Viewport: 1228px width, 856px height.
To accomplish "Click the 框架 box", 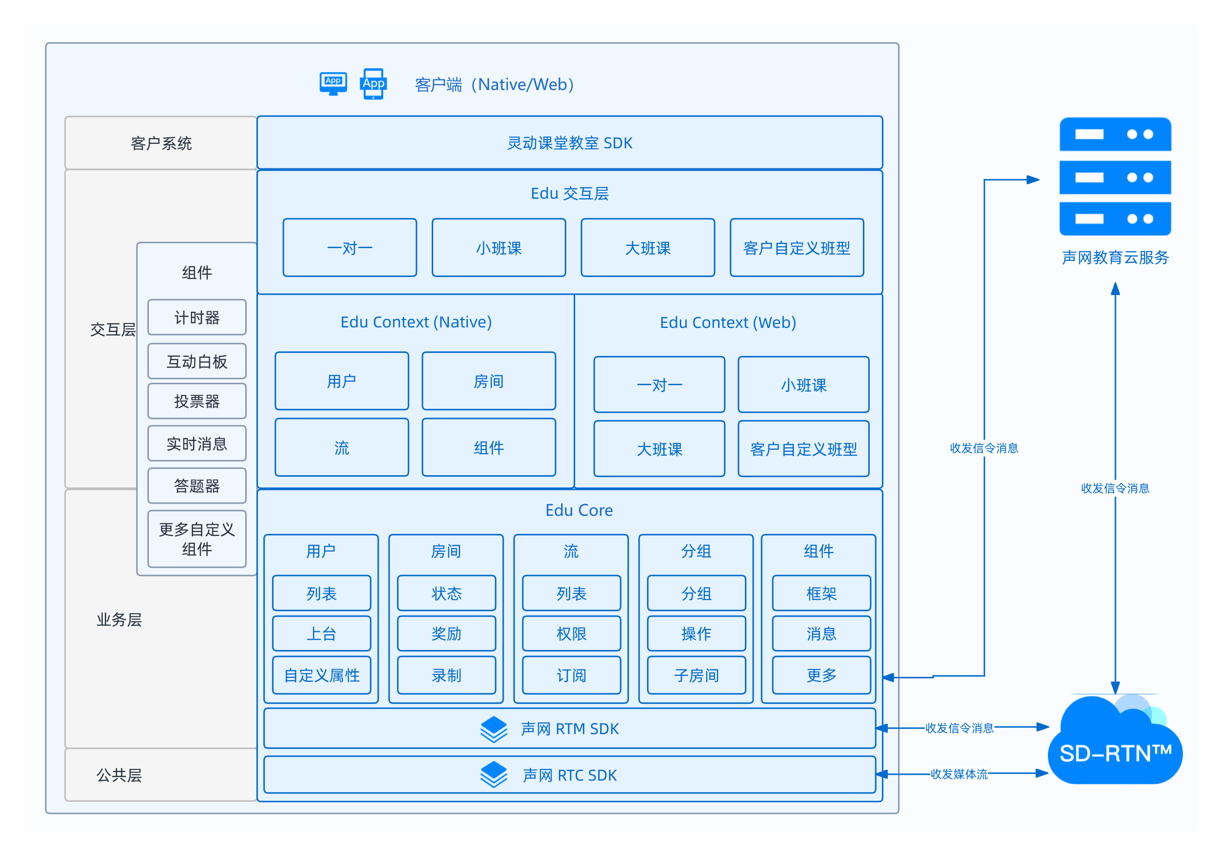I will (x=821, y=593).
